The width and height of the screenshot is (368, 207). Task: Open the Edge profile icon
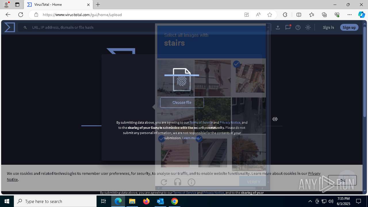click(x=6, y=4)
